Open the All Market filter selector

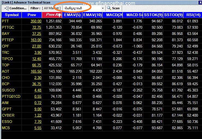point(51,8)
